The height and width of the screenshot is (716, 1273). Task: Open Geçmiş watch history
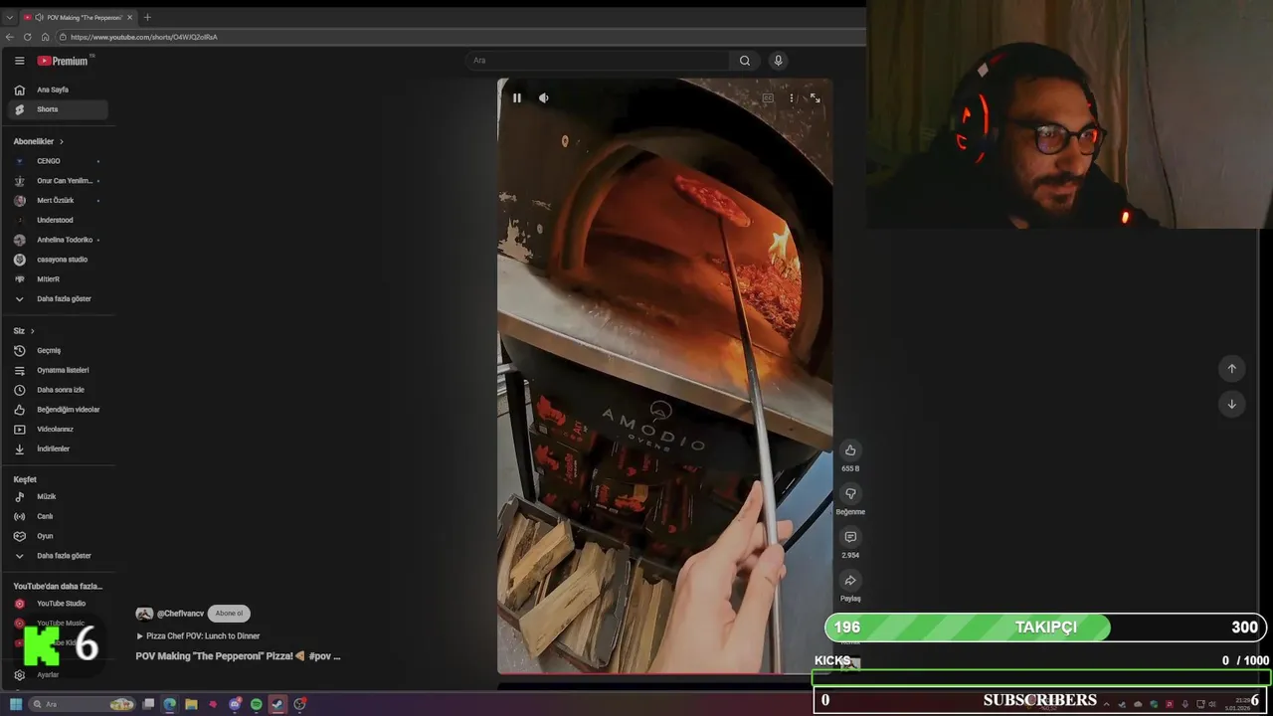pyautogui.click(x=58, y=350)
